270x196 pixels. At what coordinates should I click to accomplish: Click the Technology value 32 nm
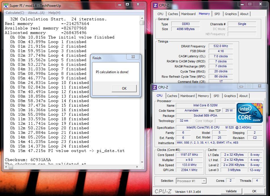point(184,121)
